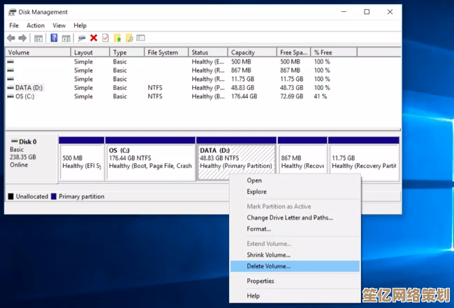Sort by the % Free column header
This screenshot has width=454, height=308.
coord(334,52)
